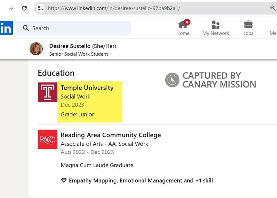Click the Grade: Junior text
Screen dimensions: 277x198
click(x=77, y=114)
